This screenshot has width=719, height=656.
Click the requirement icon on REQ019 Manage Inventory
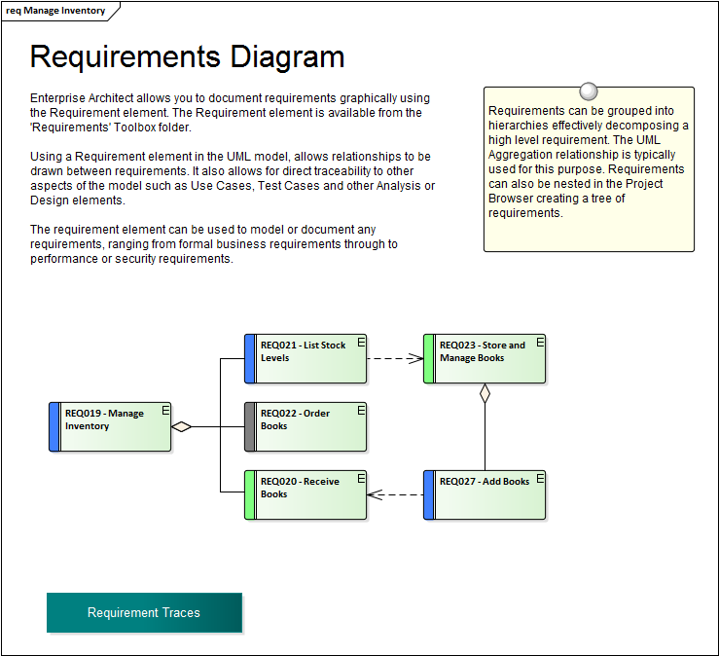[x=165, y=410]
